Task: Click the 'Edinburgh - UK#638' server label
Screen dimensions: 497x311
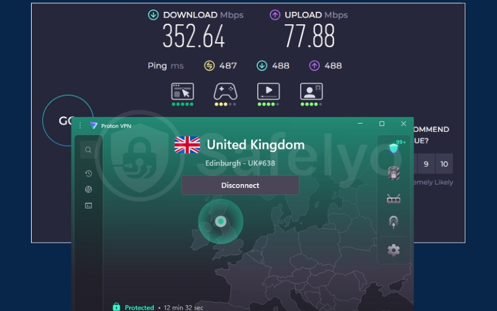Action: (x=240, y=163)
